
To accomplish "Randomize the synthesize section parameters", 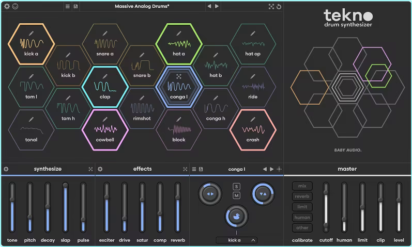I will [90, 169].
